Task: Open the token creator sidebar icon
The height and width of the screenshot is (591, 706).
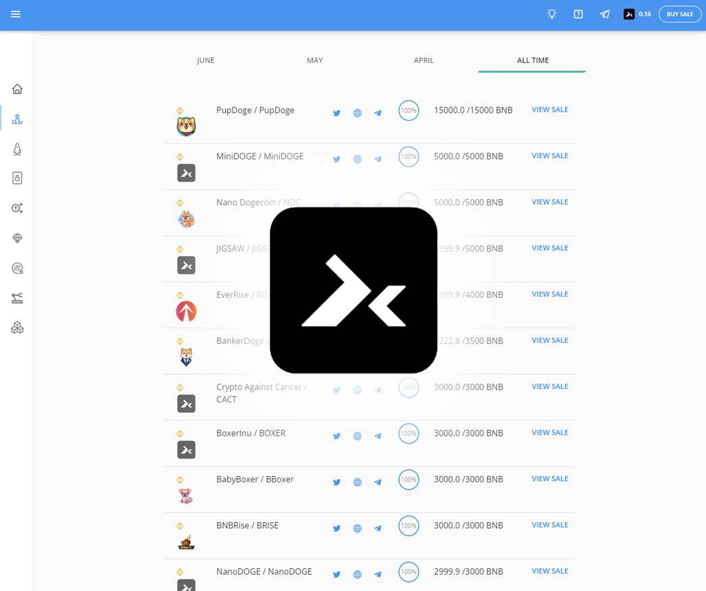Action: point(17,208)
